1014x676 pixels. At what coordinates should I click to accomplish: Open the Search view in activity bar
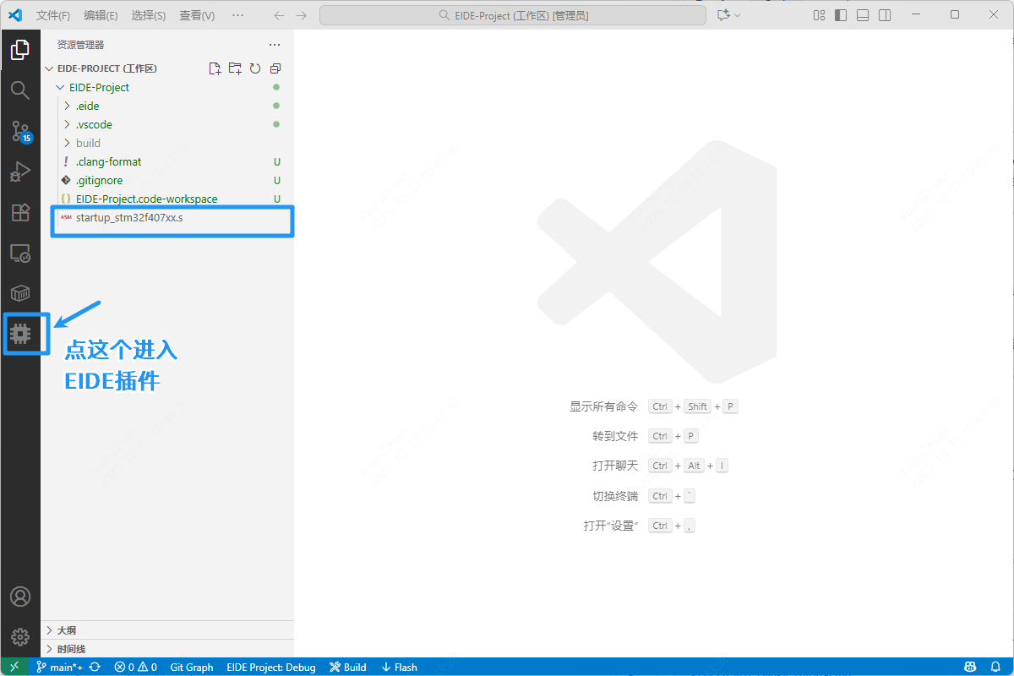click(20, 90)
